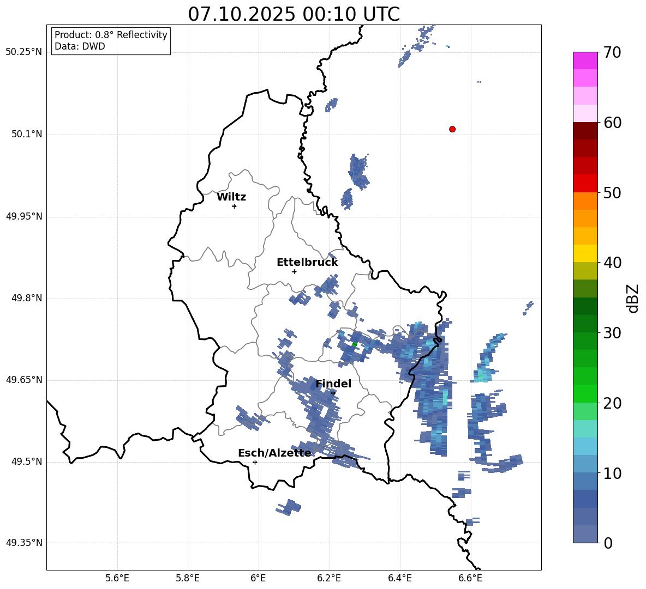Click the 50.25°N latitude label

pos(24,52)
